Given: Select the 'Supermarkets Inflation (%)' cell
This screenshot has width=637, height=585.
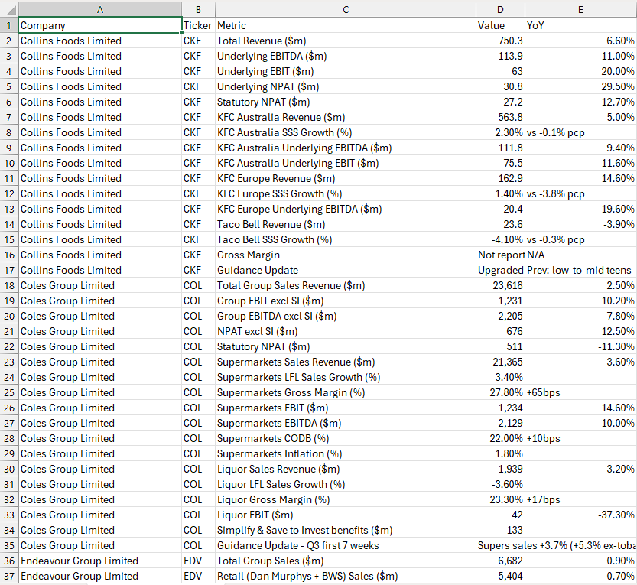Looking at the screenshot, I should tap(346, 453).
